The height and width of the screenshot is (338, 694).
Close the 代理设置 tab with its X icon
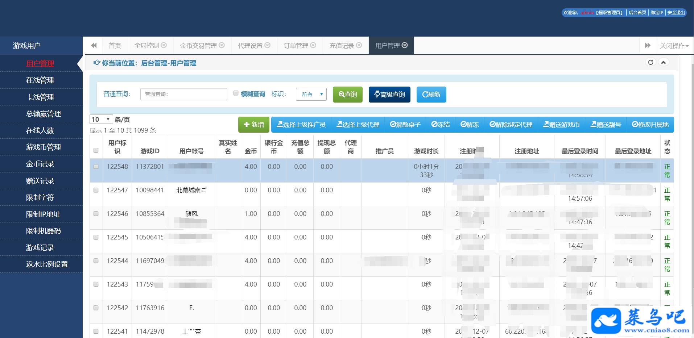click(x=268, y=45)
